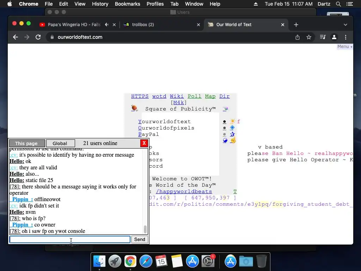Close the trollbox (2) tab
The image size is (361, 271).
(198, 25)
